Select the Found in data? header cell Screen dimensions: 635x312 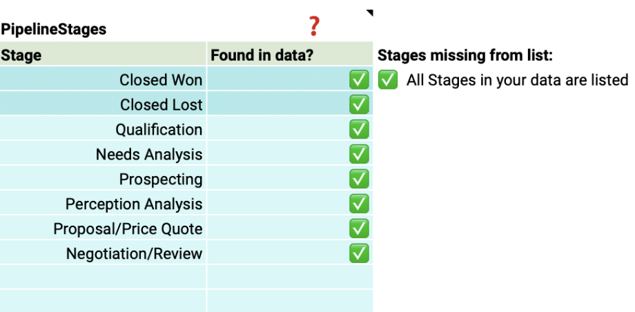pyautogui.click(x=289, y=55)
